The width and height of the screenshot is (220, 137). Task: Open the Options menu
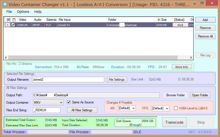click(23, 12)
